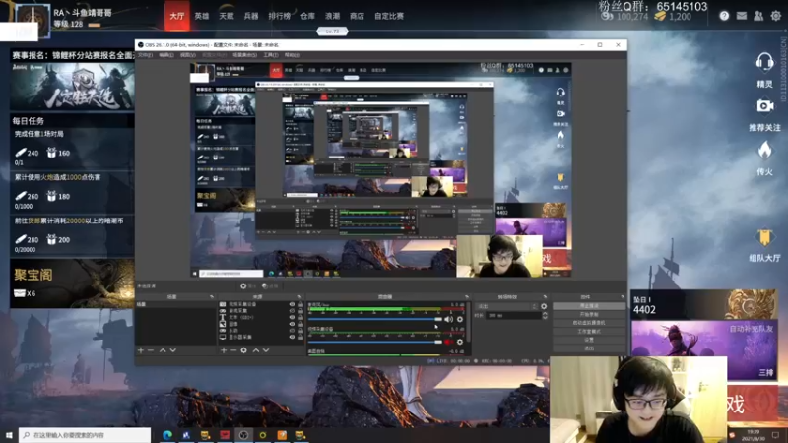Open 设置 from OBS controls
The width and height of the screenshot is (788, 443).
click(x=589, y=340)
